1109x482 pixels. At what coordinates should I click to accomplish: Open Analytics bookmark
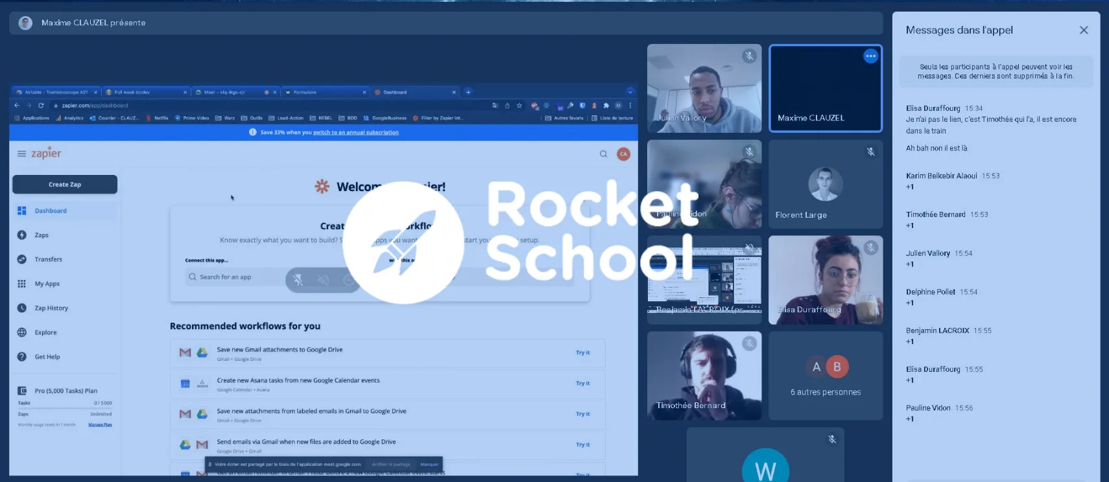click(x=69, y=118)
